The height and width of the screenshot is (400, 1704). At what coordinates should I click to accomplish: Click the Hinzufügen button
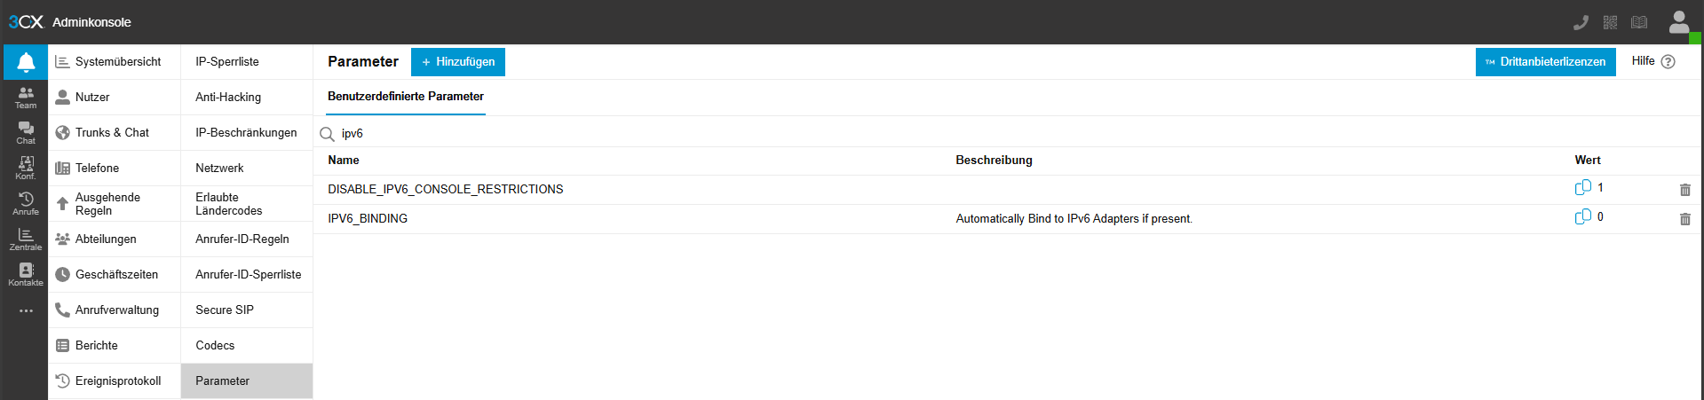point(458,62)
